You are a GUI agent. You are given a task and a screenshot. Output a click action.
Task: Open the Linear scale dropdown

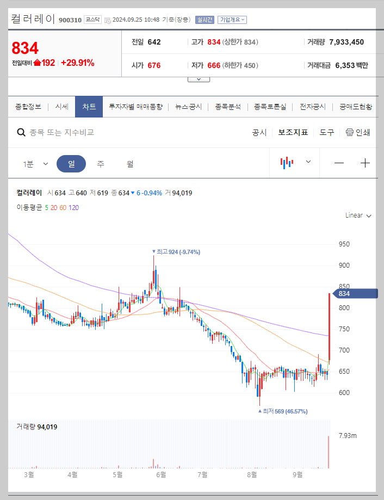(357, 215)
